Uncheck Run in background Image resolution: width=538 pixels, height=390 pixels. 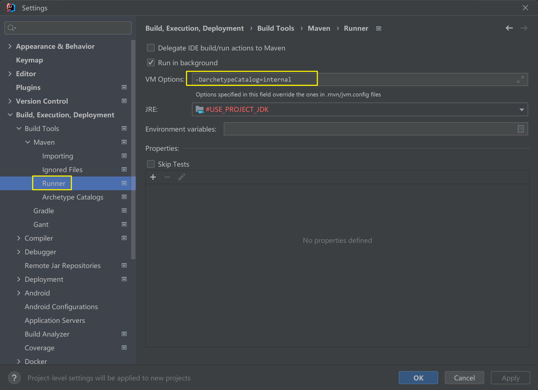(151, 63)
